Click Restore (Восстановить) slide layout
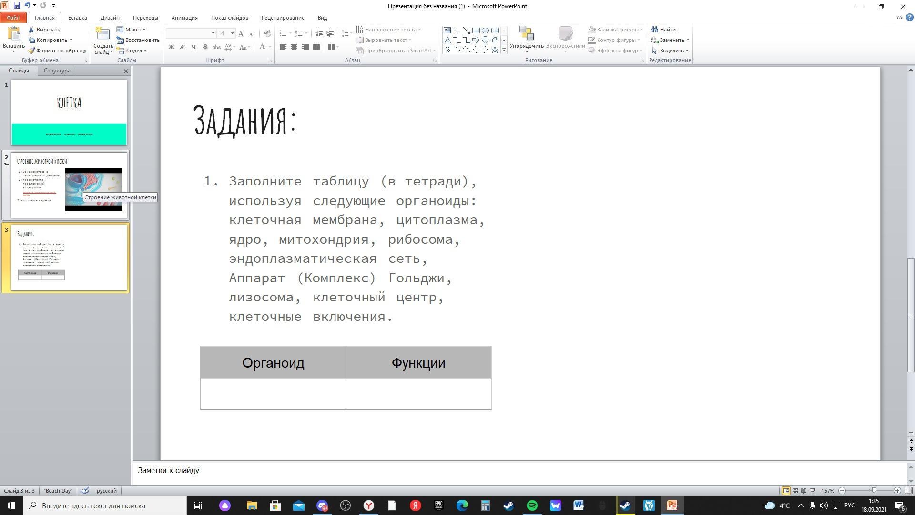The width and height of the screenshot is (915, 515). (138, 40)
